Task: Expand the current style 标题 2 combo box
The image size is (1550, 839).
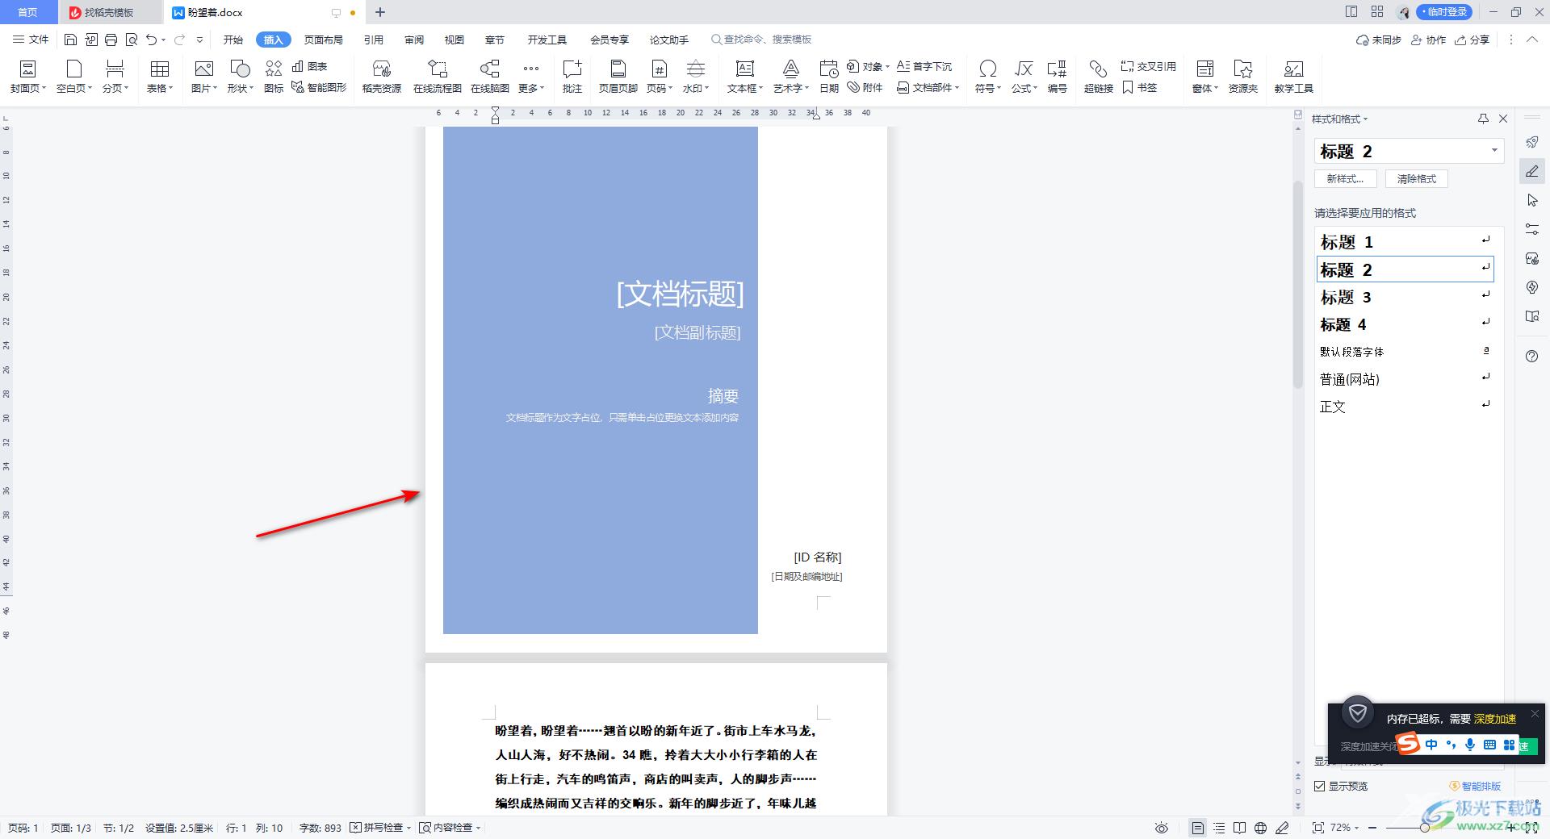Action: (x=1494, y=151)
